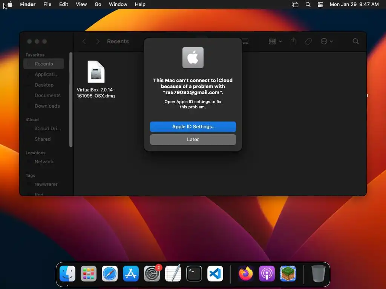Viewport: 386px width, 289px height.
Task: Open Visual Studio Code from the Dock
Action: click(215, 274)
